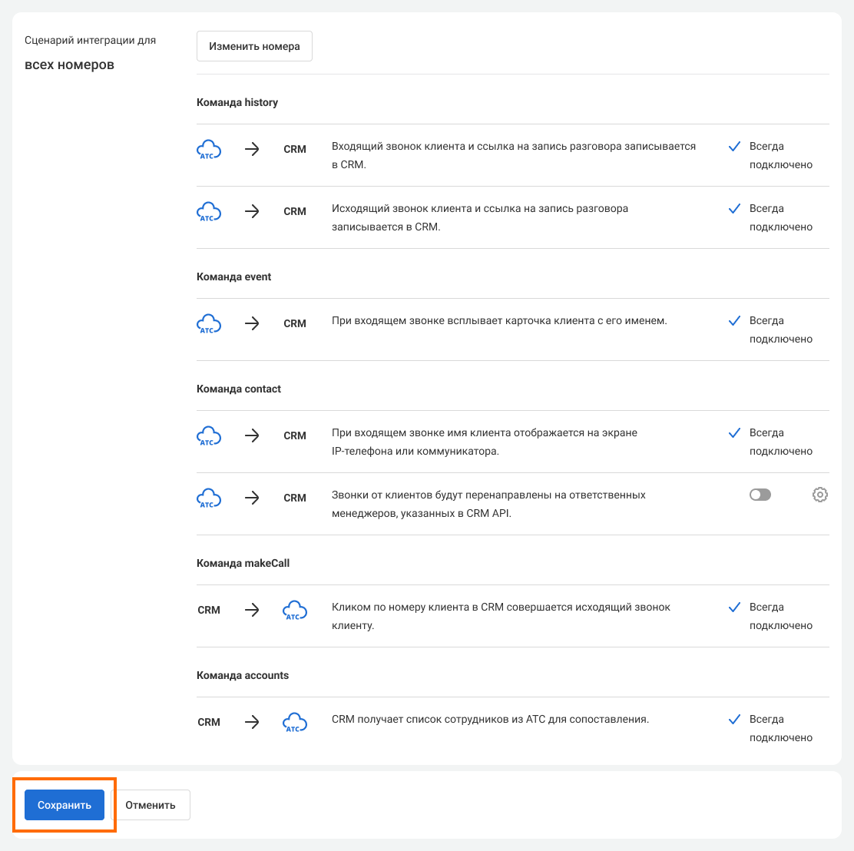The image size is (854, 851).
Task: Click the ATC cloud icon in the accounts row
Action: click(295, 722)
